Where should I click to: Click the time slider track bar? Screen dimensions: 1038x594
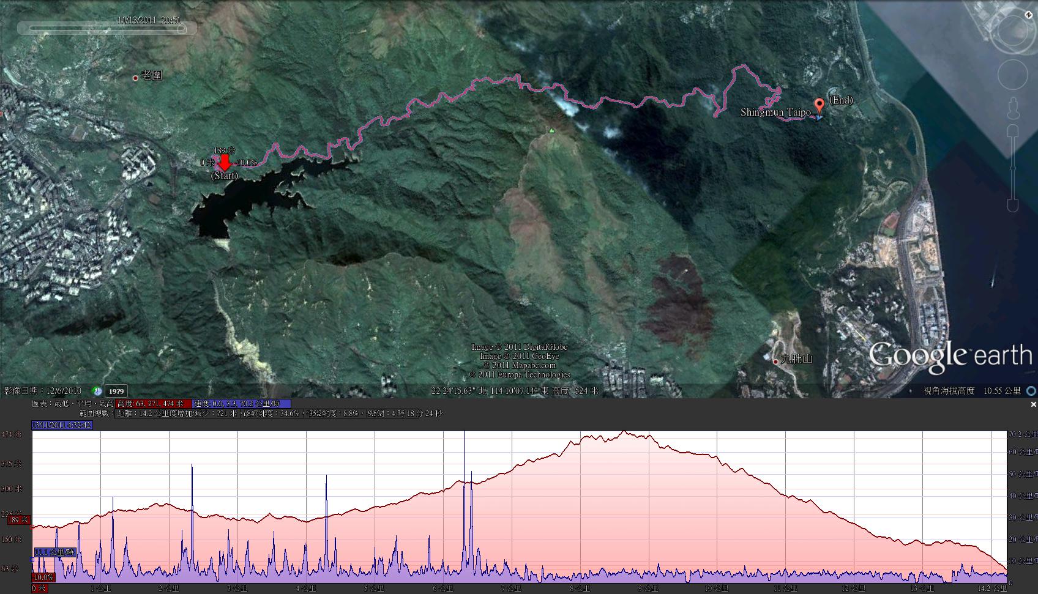click(105, 28)
